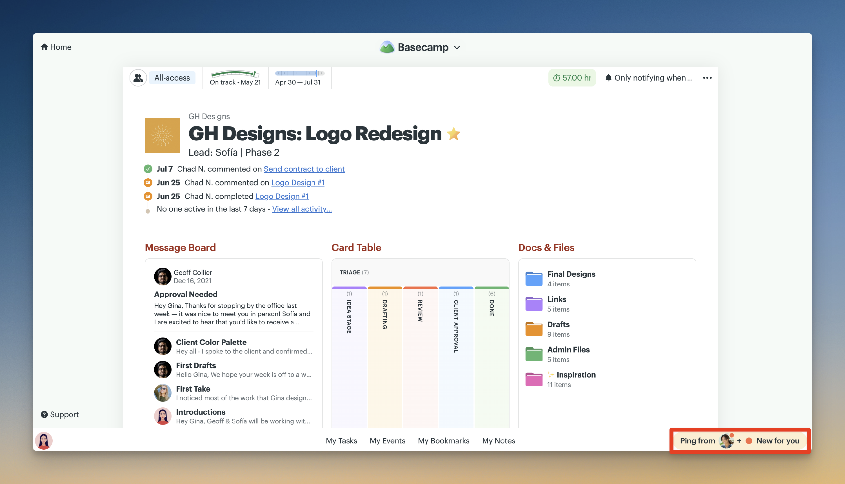
Task: Toggle the star next to Logo Redesign
Action: point(453,134)
